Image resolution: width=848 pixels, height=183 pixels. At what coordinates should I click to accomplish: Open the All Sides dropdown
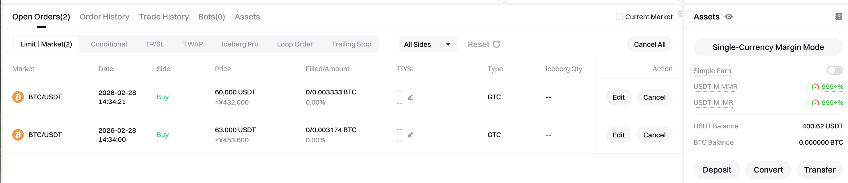pyautogui.click(x=427, y=44)
